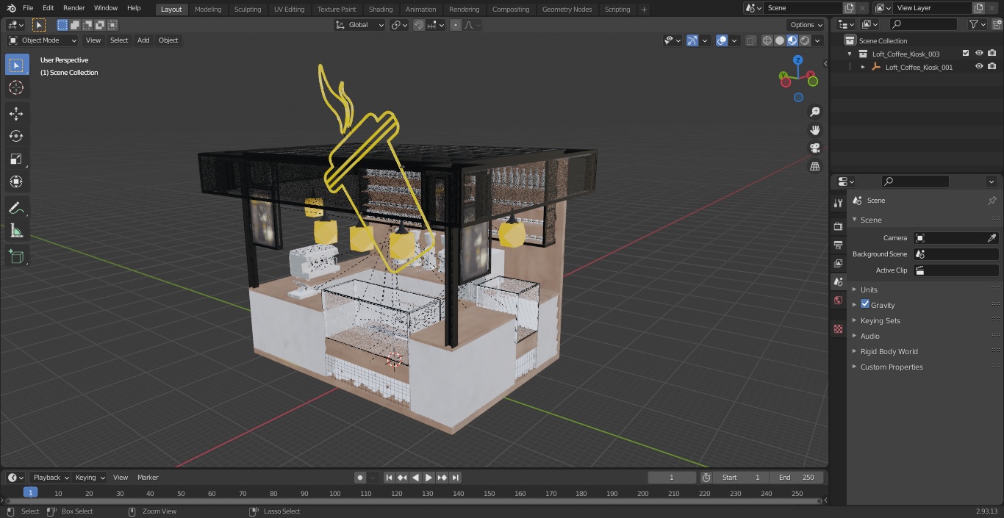Click the viewport zoom magnifier icon
1004x518 pixels.
[x=814, y=112]
